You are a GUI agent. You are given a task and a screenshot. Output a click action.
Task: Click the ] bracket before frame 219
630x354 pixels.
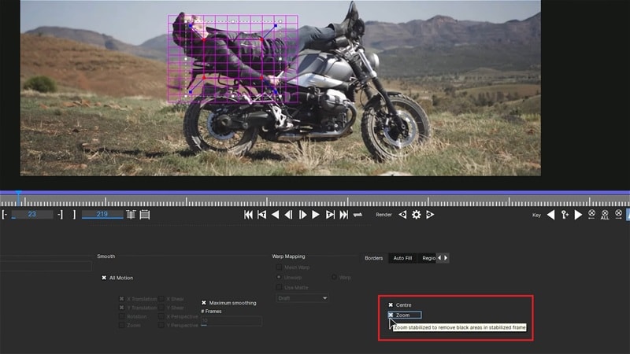[x=74, y=214]
